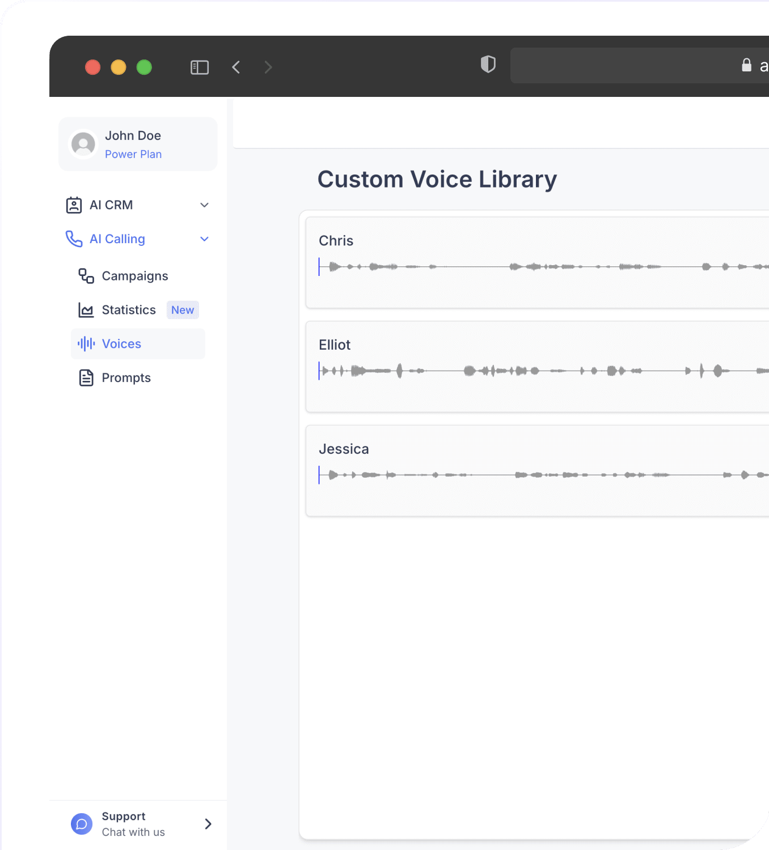Click the AI Calling phone icon
This screenshot has width=769, height=850.
click(x=74, y=239)
